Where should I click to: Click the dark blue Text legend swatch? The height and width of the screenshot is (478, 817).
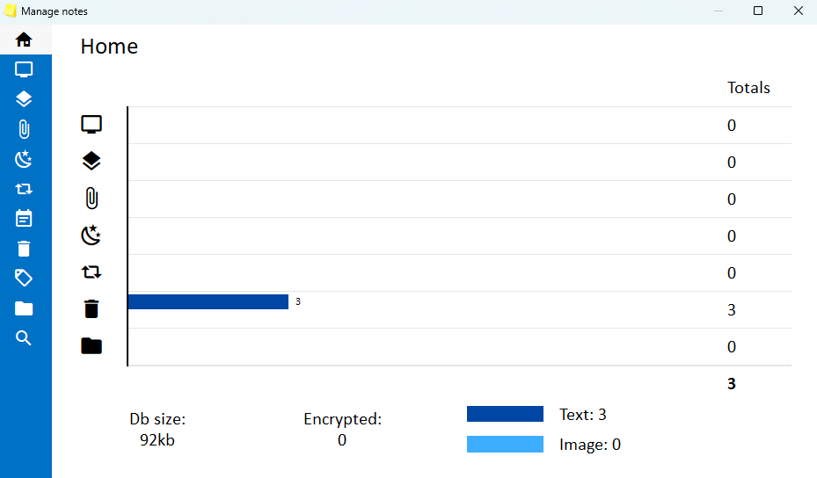505,414
